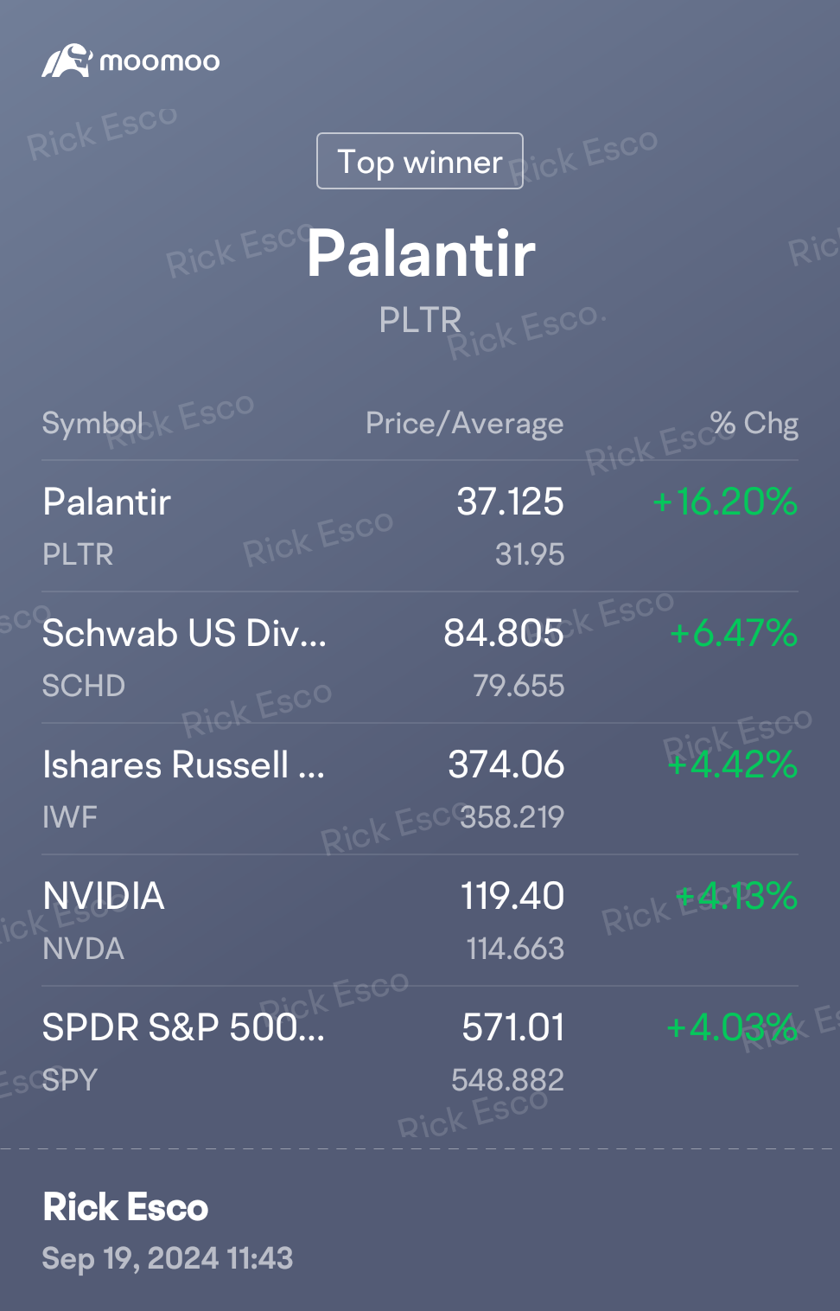Select the large Palantir heading
Screen dimensions: 840x1311
(x=421, y=254)
